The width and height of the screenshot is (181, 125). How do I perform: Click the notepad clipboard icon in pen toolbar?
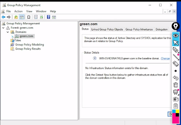pyautogui.click(x=176, y=106)
